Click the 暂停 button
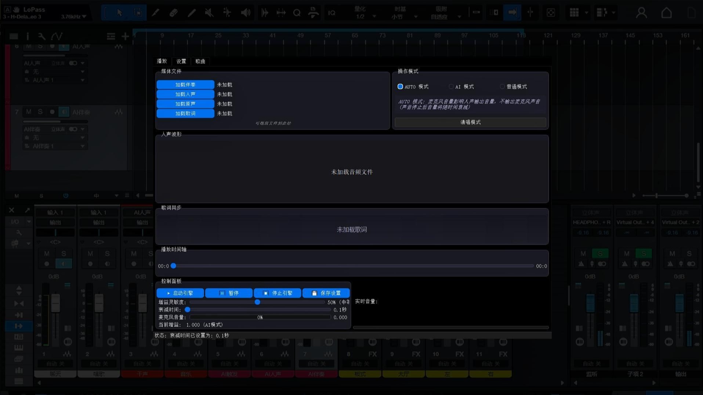The height and width of the screenshot is (395, 703). pos(229,293)
